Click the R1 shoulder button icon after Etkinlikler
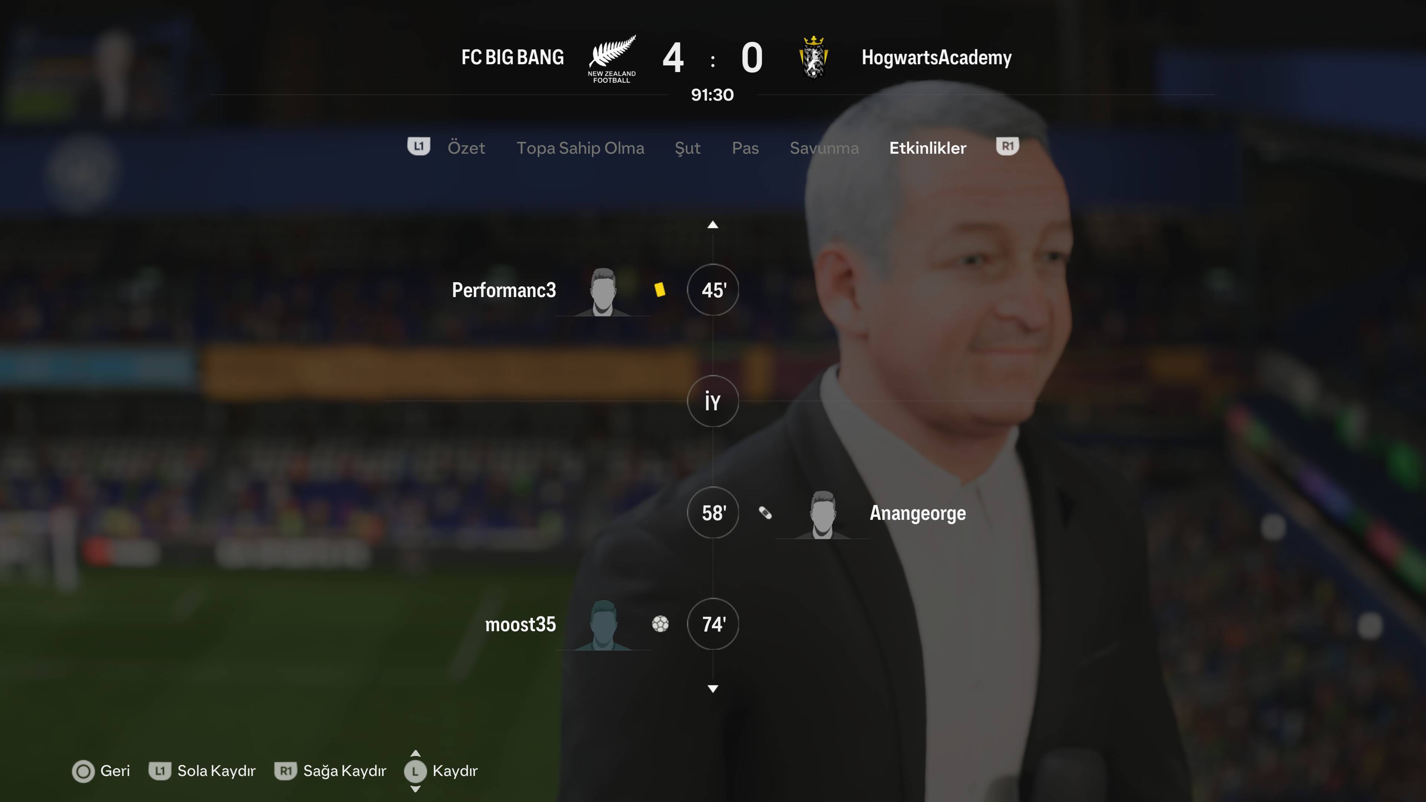 pyautogui.click(x=1007, y=147)
